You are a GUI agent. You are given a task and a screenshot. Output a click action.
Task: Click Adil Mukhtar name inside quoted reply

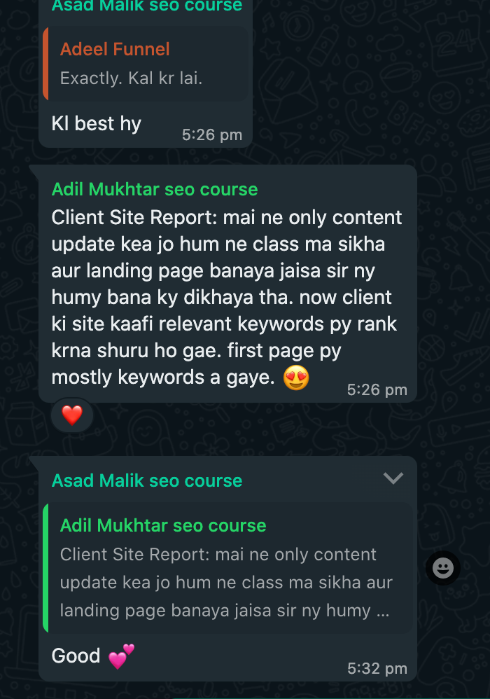click(163, 525)
